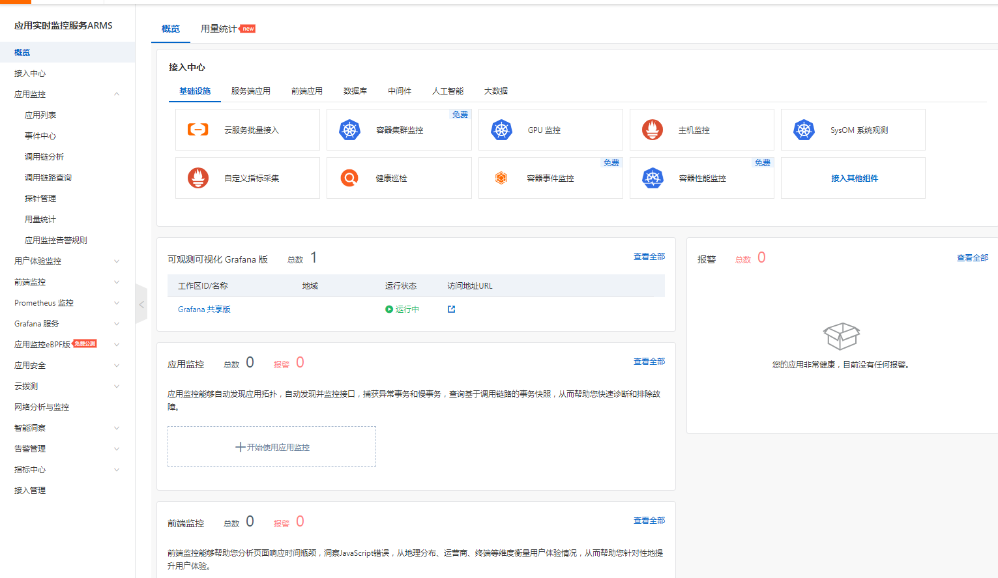Switch to the 概览 top tab
998x578 pixels.
pos(171,29)
